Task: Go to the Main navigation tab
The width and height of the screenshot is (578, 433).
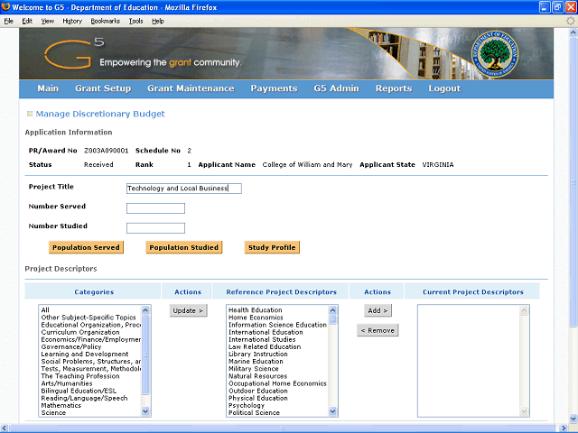Action: click(48, 88)
